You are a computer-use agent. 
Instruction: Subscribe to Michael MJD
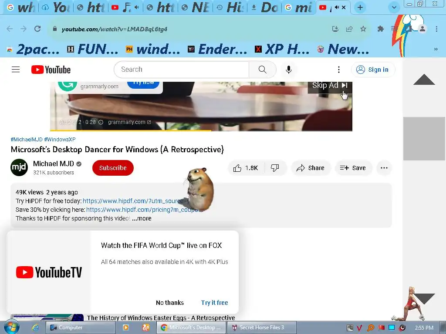(113, 168)
